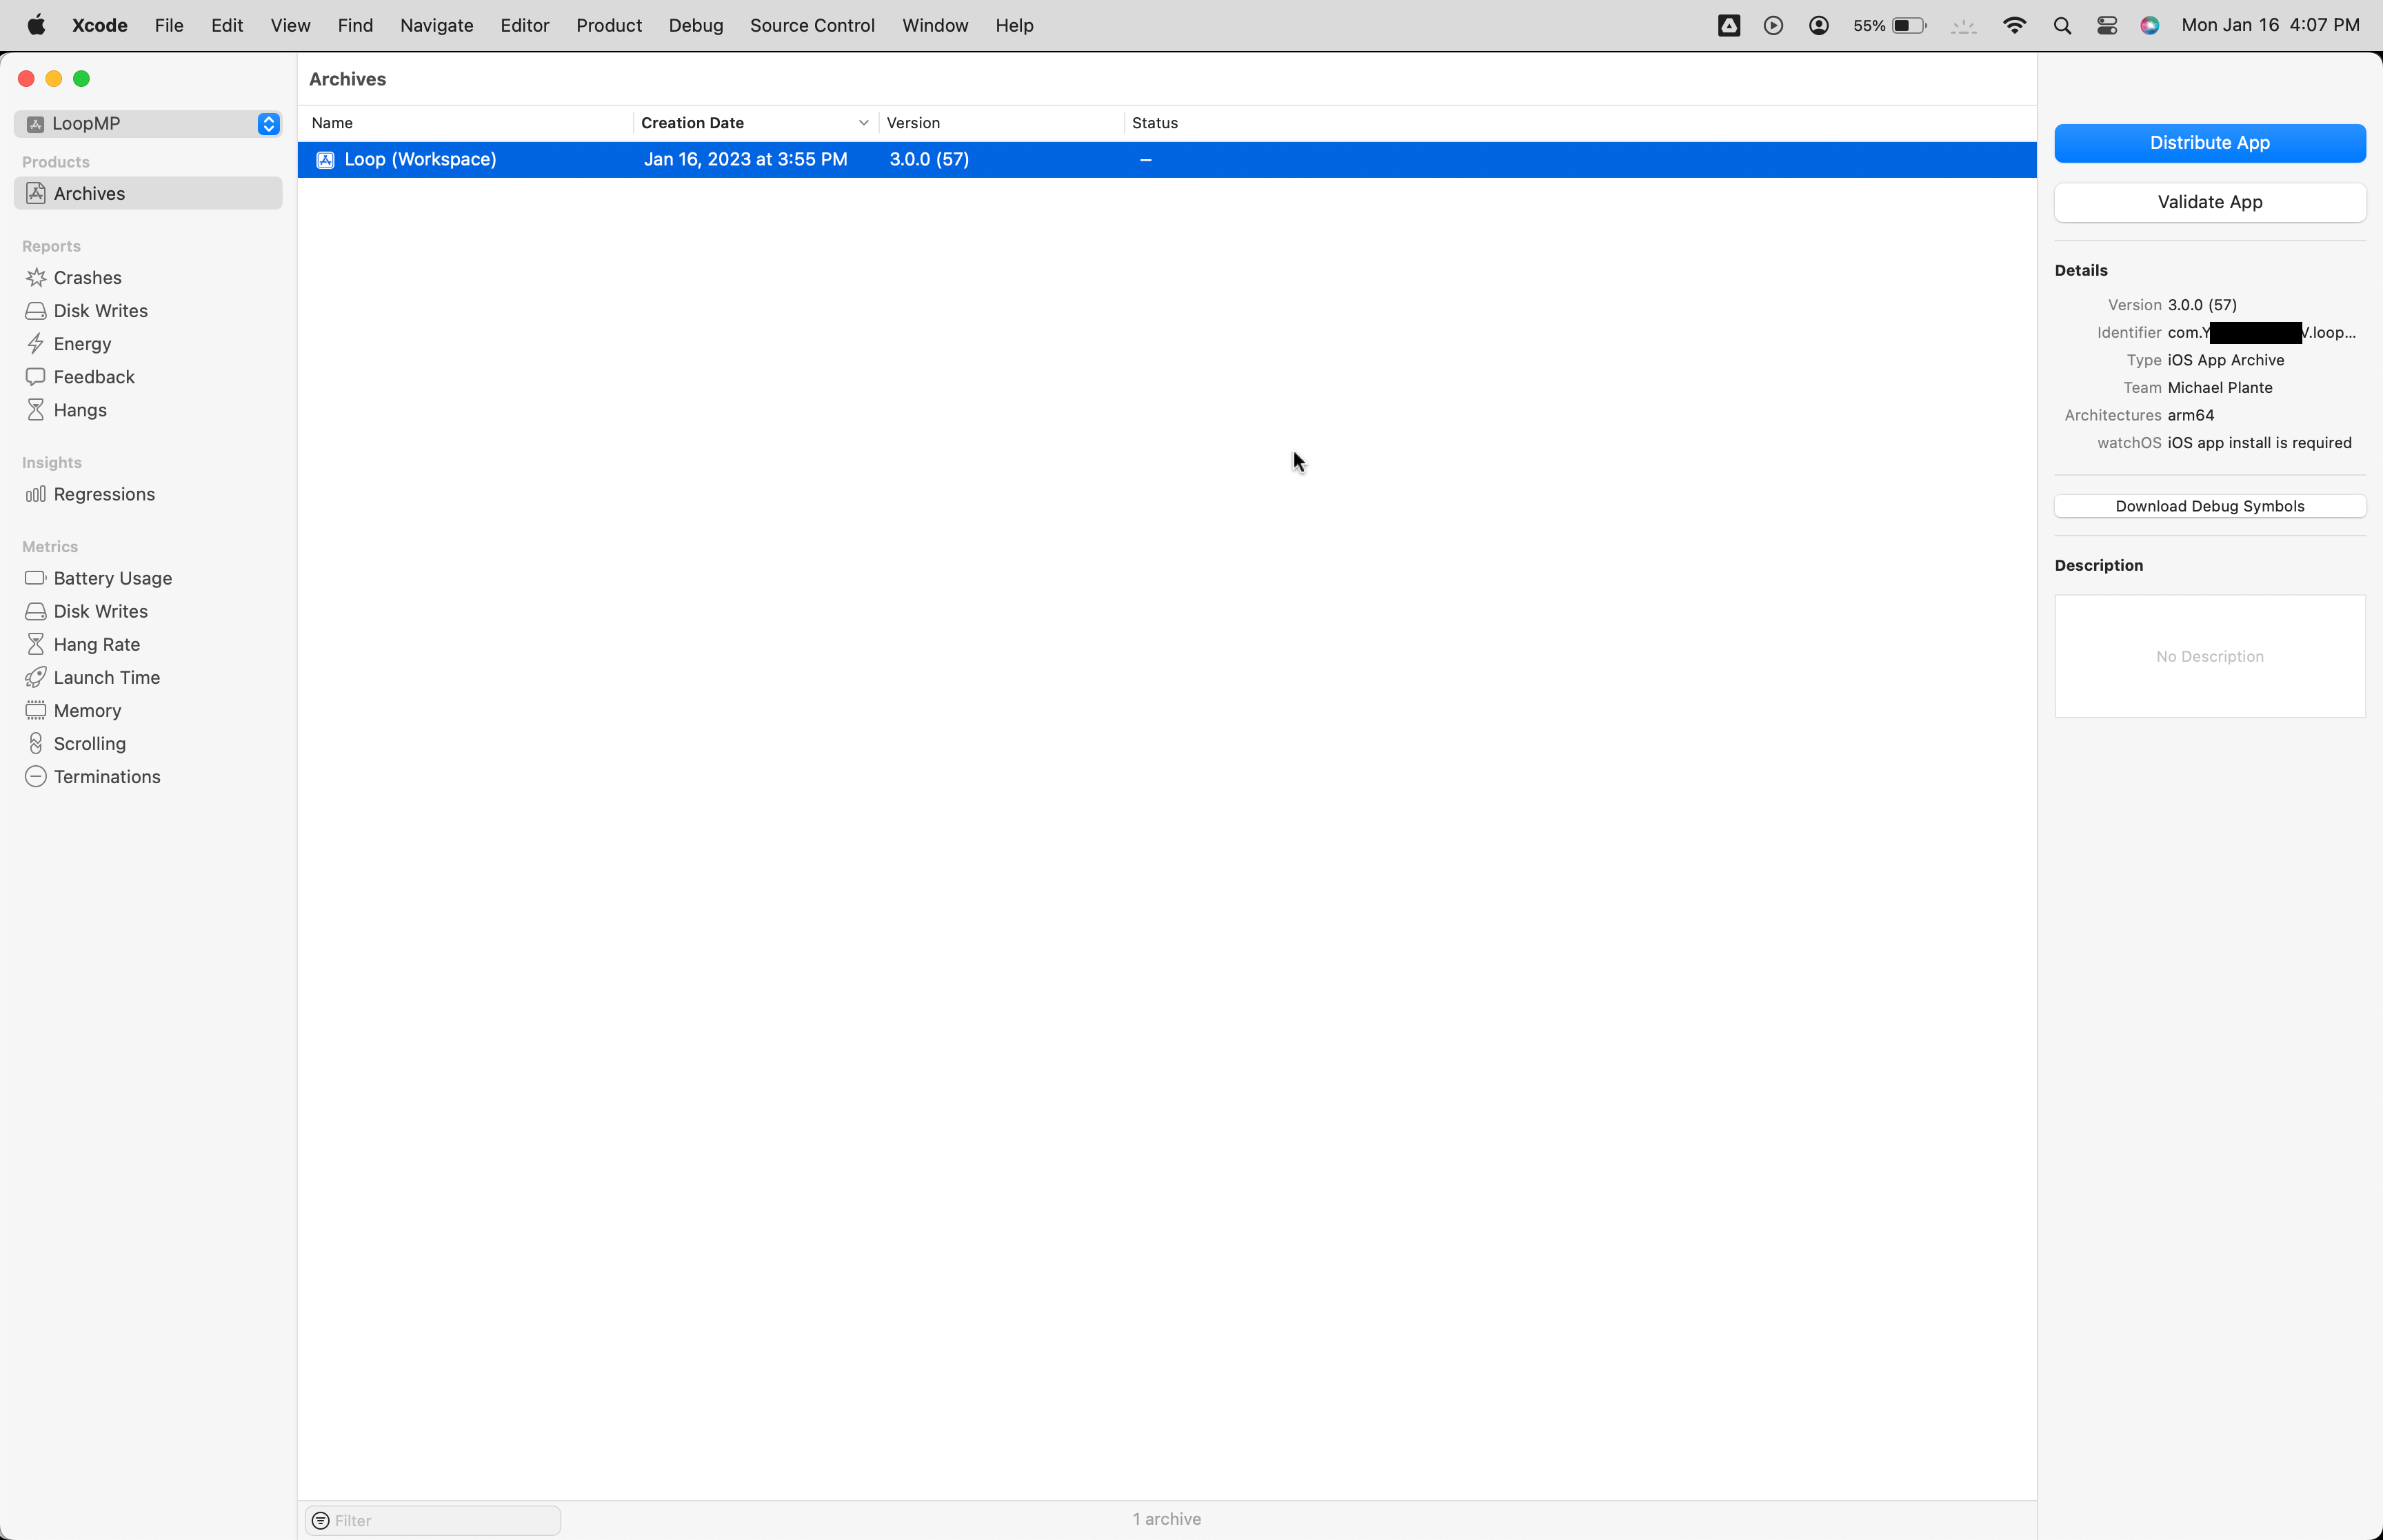Image resolution: width=2383 pixels, height=1540 pixels.
Task: Open Memory metrics
Action: coord(148,710)
